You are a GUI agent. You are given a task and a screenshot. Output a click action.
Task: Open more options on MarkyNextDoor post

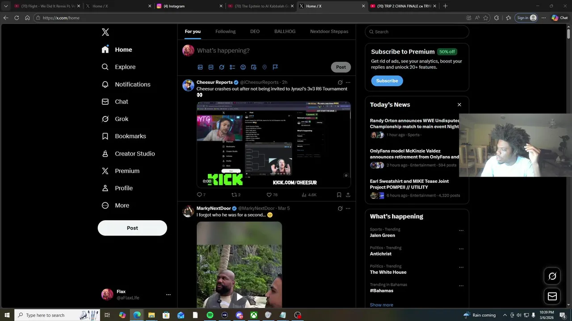pyautogui.click(x=348, y=209)
